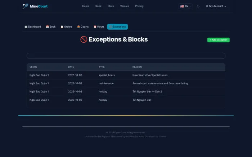This screenshot has width=252, height=157.
Task: Switch to the Orders tab
Action: (66, 27)
